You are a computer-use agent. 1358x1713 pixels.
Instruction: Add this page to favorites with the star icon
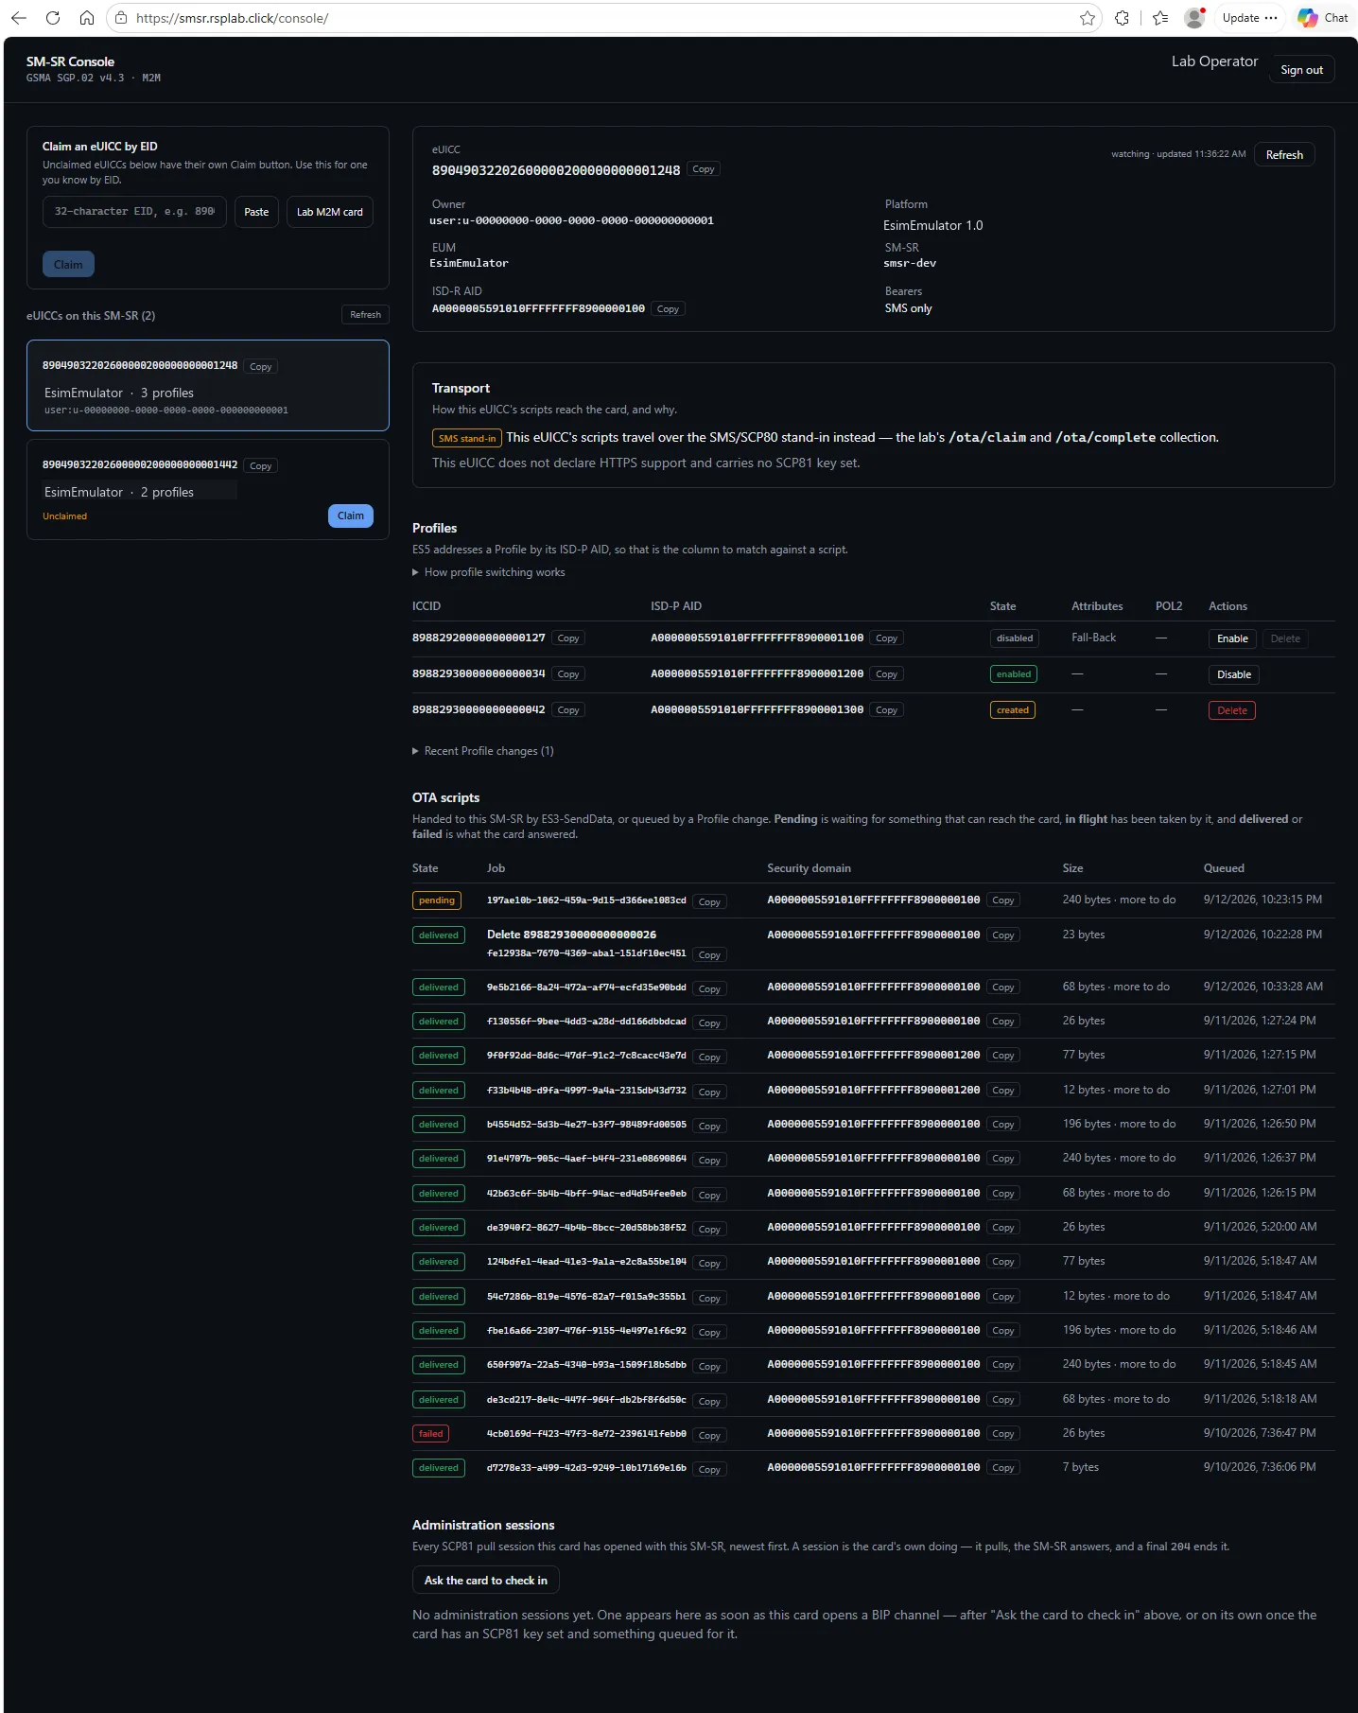coord(1088,18)
